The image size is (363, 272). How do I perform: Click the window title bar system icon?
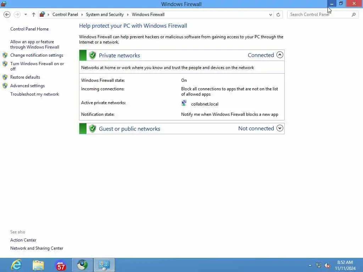tap(4, 4)
